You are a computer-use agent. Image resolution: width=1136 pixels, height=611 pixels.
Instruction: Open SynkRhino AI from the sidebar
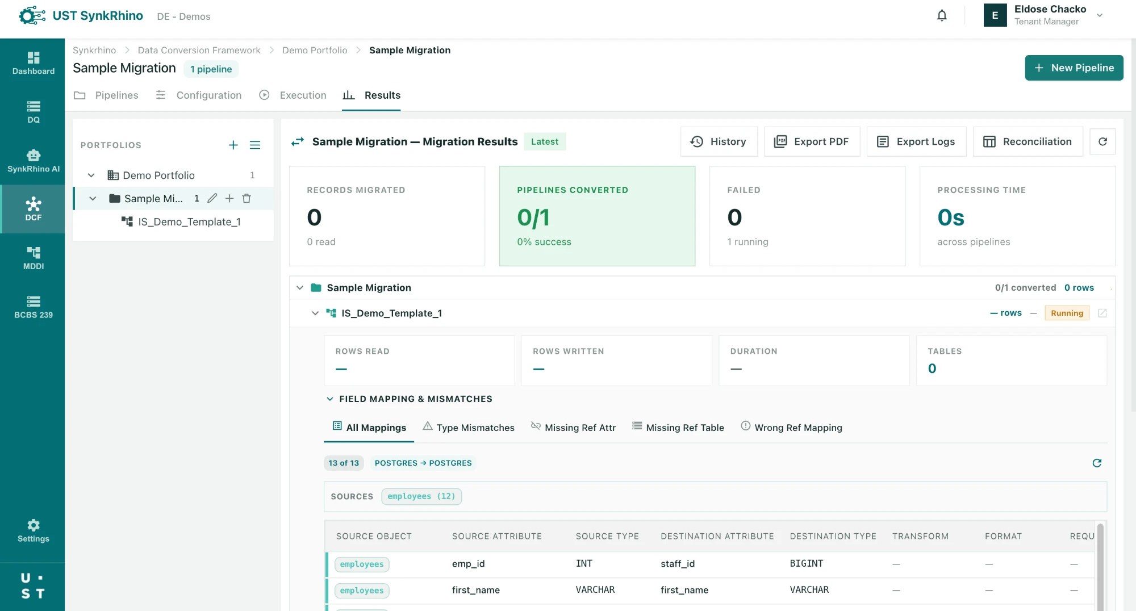pos(33,161)
